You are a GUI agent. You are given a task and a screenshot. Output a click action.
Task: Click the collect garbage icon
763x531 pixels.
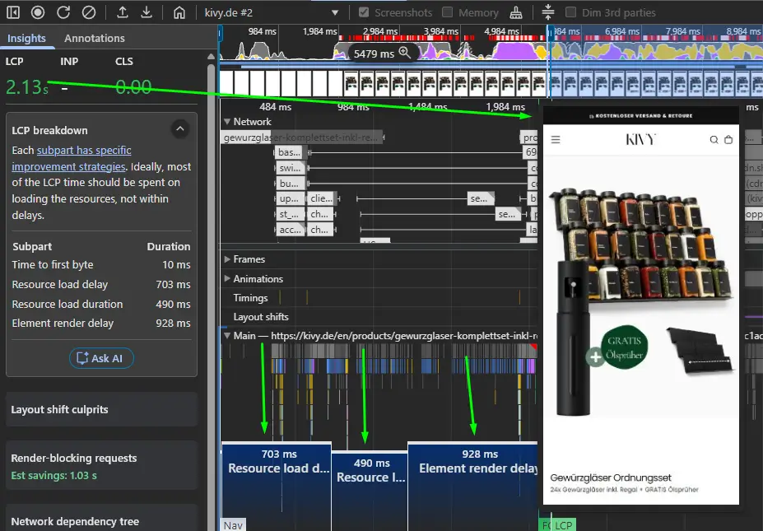point(516,12)
